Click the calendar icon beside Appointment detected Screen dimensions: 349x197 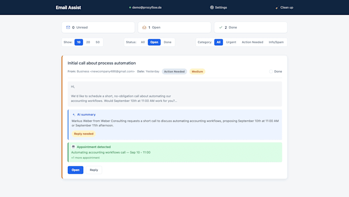[x=73, y=147]
